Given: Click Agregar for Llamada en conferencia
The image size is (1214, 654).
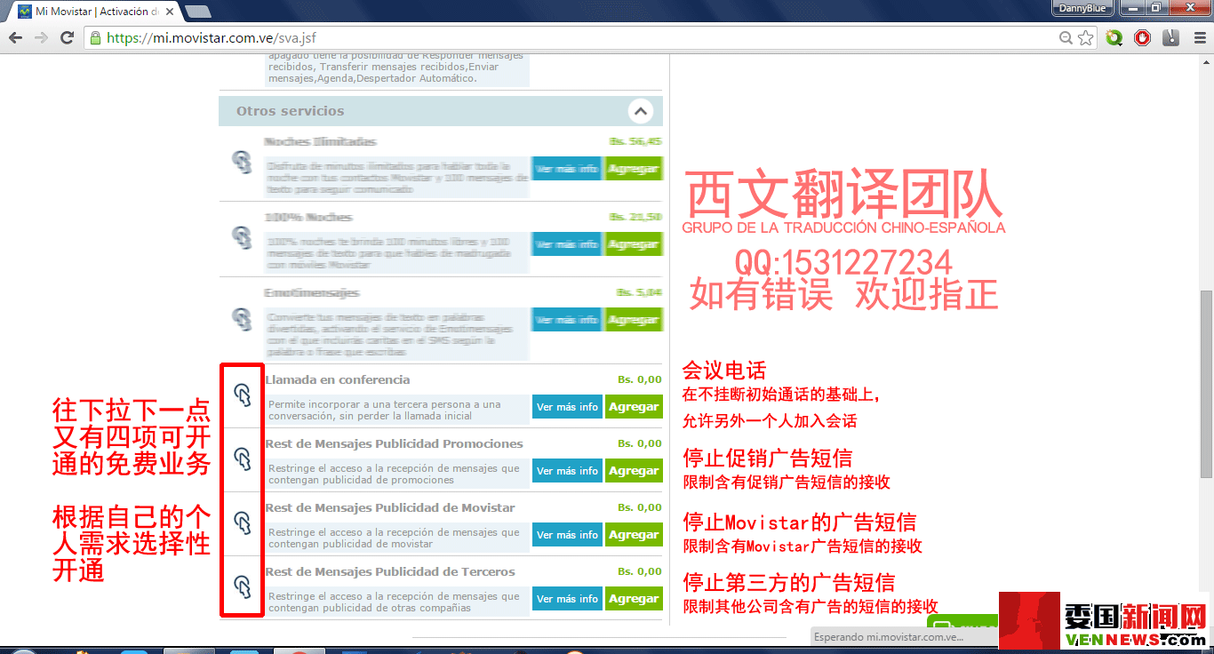Looking at the screenshot, I should click(x=634, y=407).
